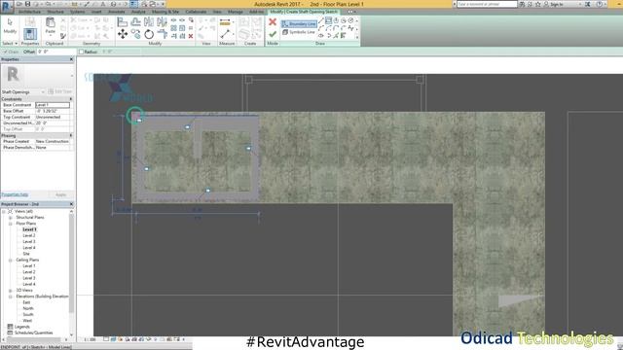Viewport: 623px width, 350px height.
Task: Select the Offset tool icon
Action: (135, 21)
